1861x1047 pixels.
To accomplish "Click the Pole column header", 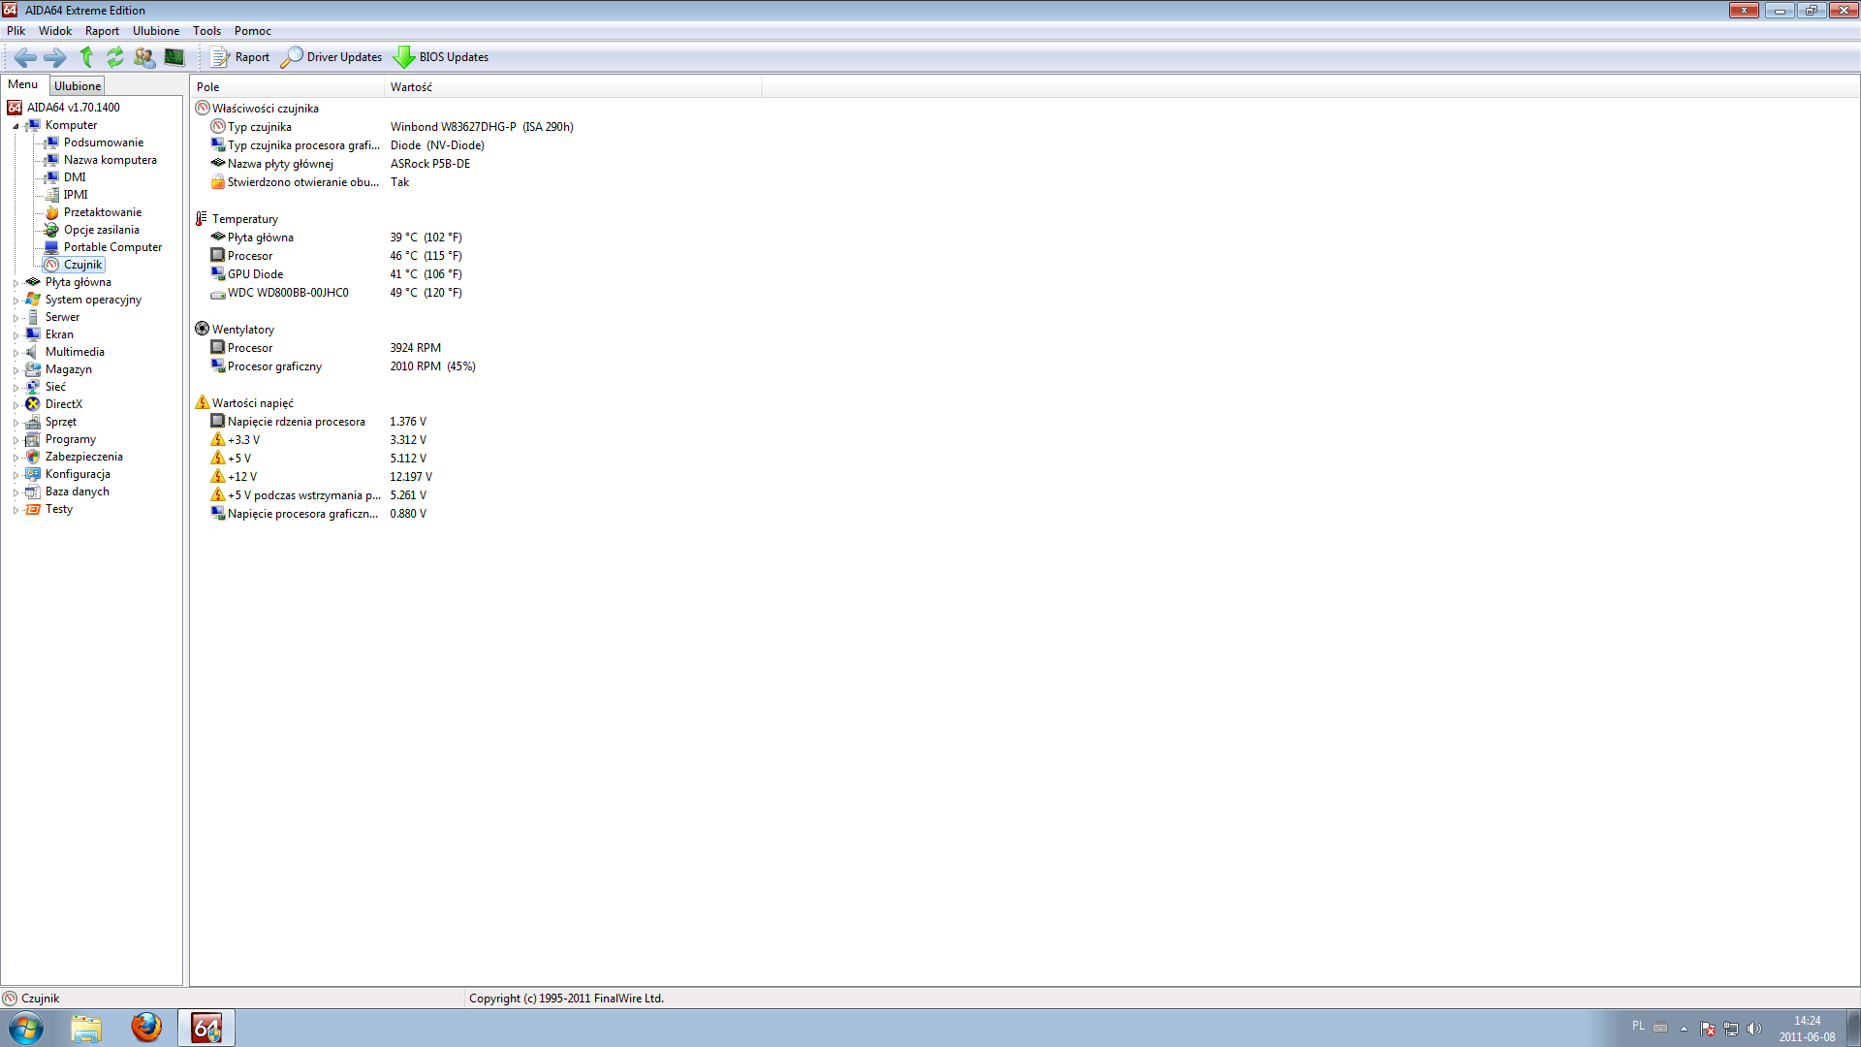I will click(287, 87).
